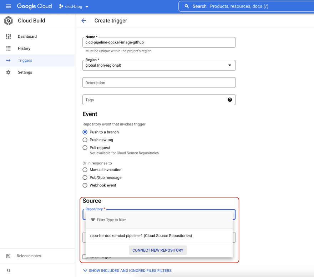Click Connect New Repository button

click(x=158, y=250)
